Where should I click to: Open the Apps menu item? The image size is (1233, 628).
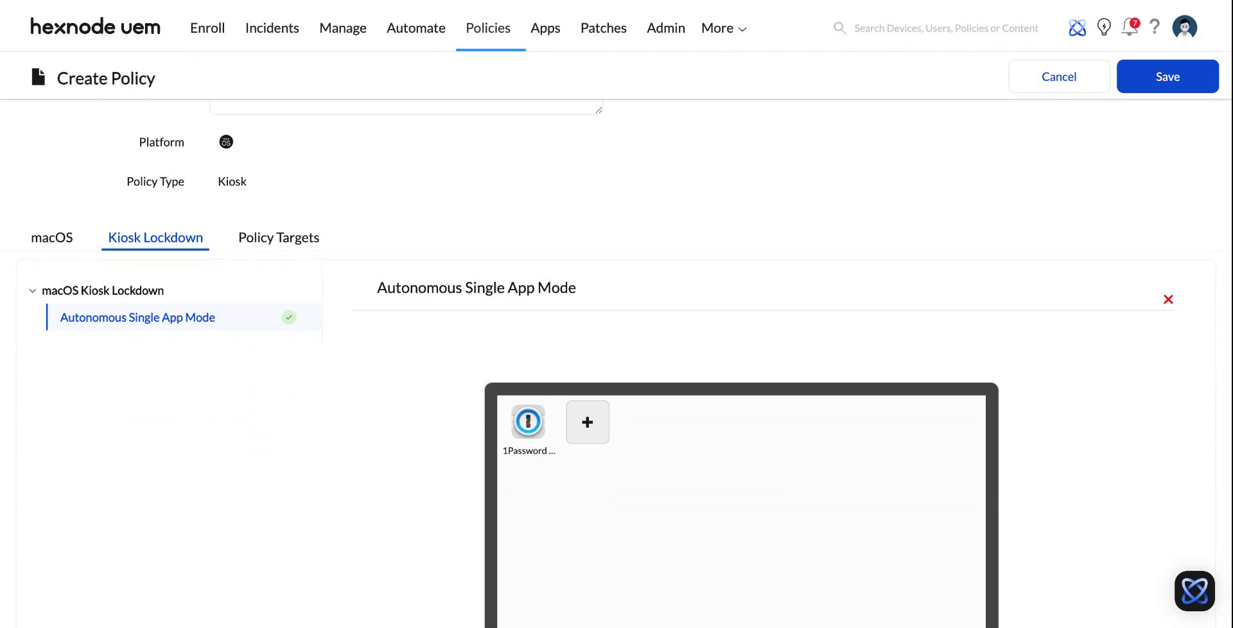click(x=545, y=28)
